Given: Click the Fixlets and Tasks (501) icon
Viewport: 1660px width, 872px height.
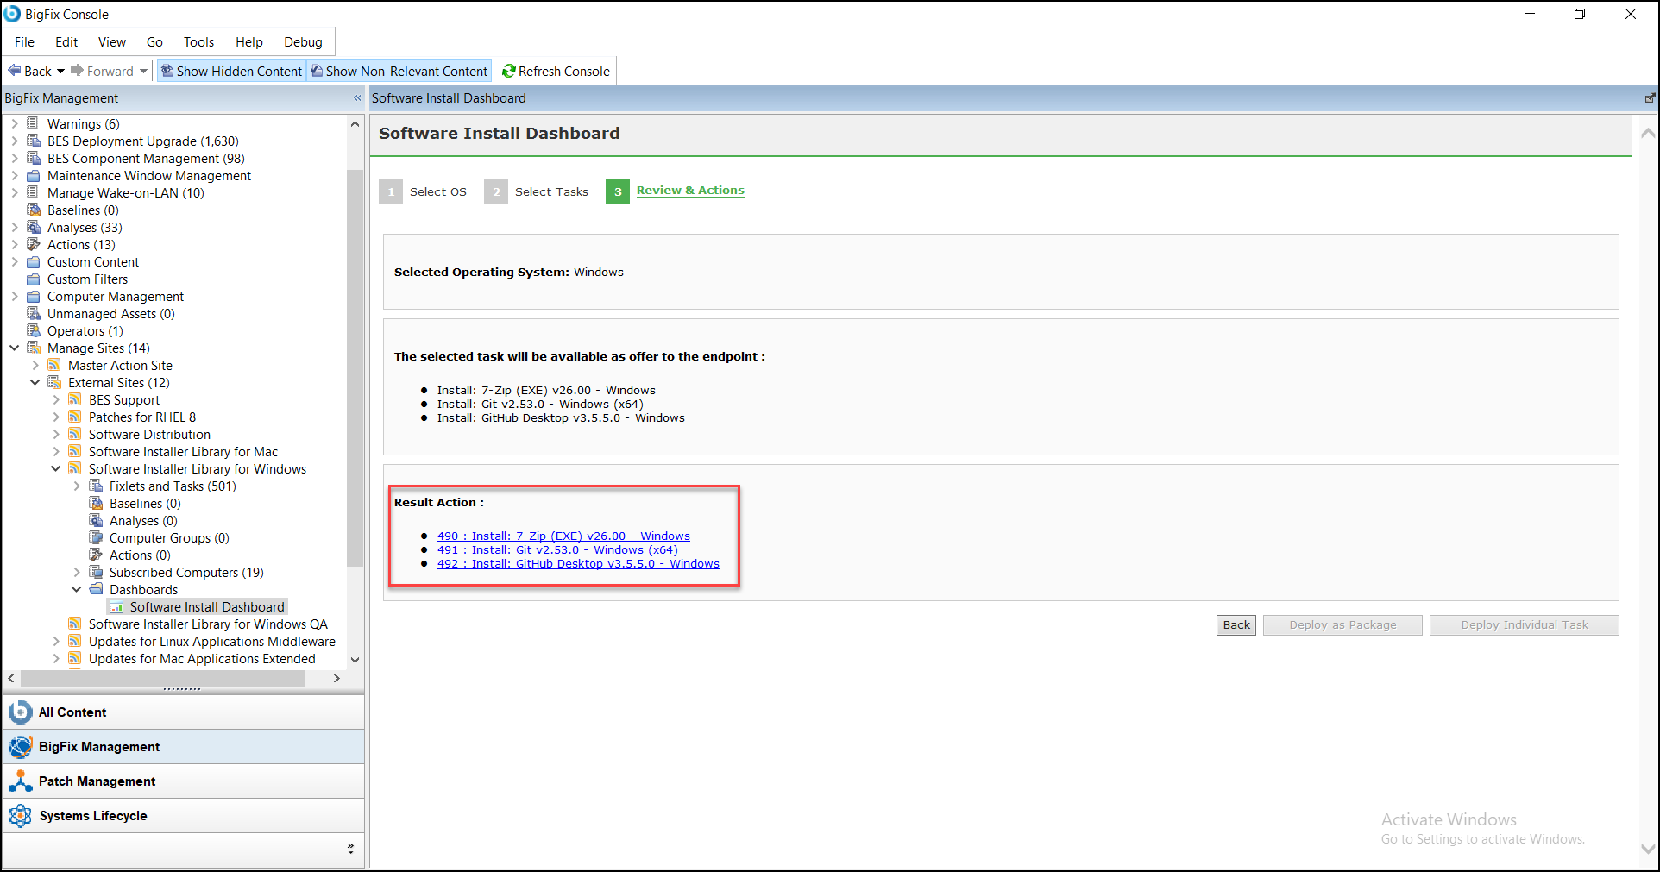Looking at the screenshot, I should [96, 486].
